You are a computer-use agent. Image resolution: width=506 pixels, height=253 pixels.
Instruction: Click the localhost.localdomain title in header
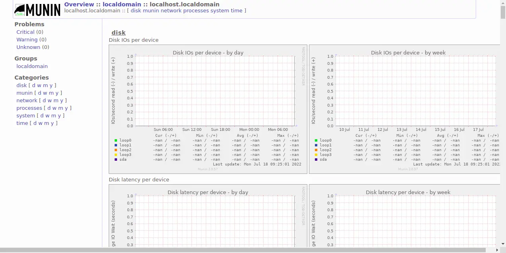pyautogui.click(x=184, y=4)
